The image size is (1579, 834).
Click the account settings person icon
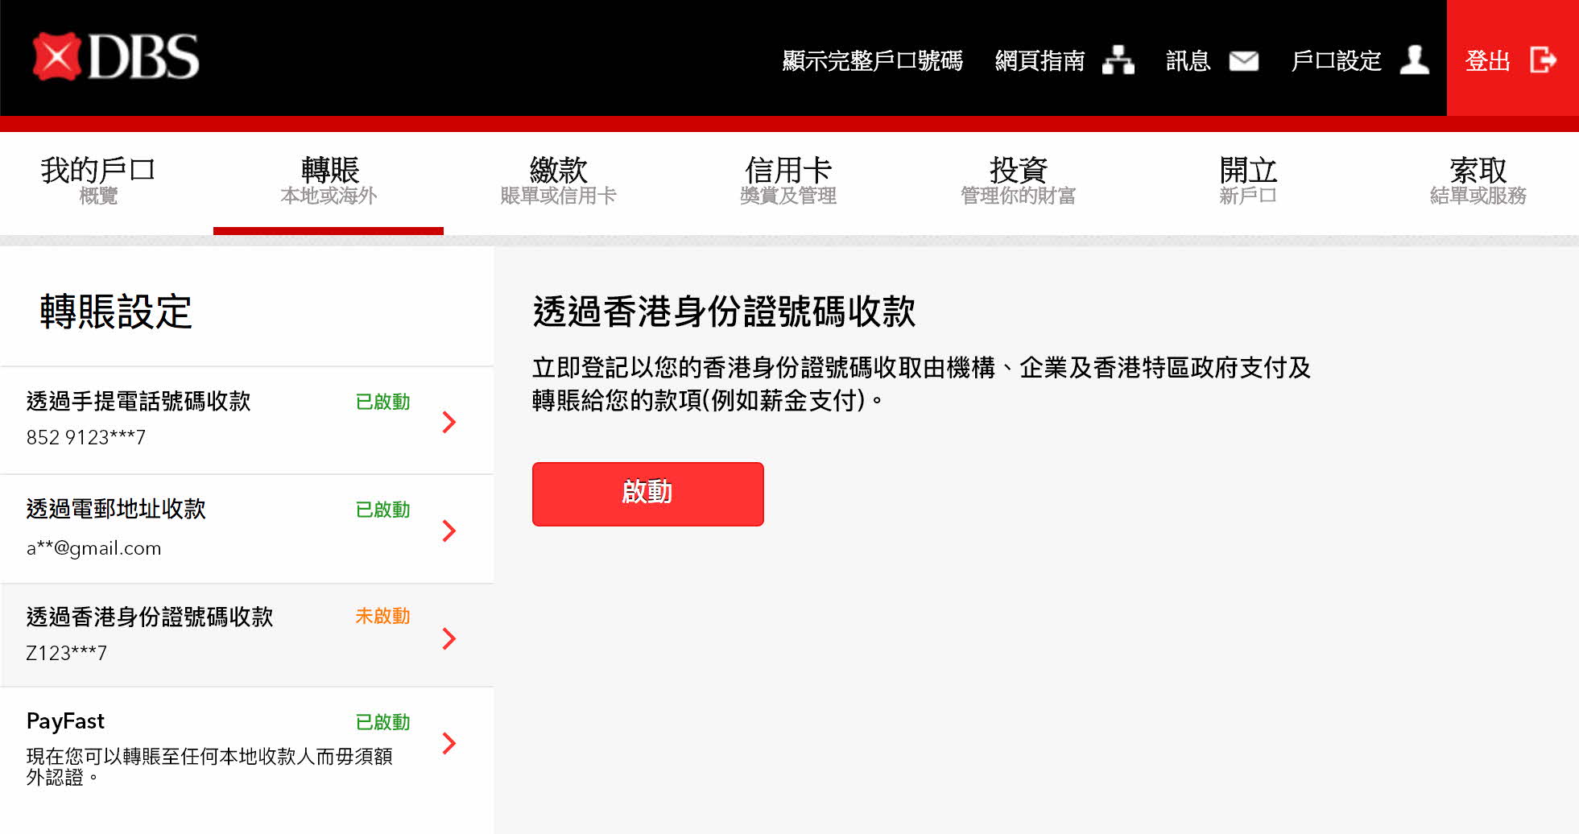coord(1414,60)
